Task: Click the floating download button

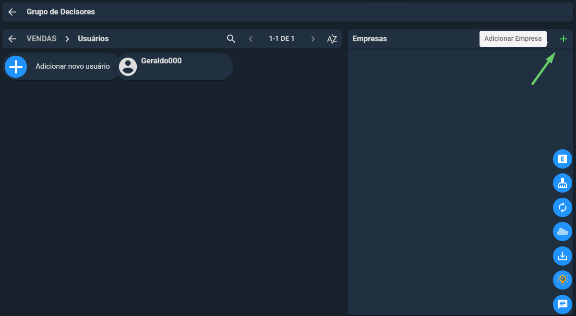Action: [x=563, y=256]
